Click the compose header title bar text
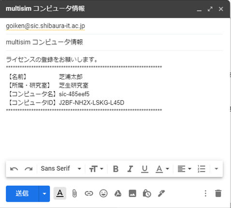The height and width of the screenshot is (208, 231). [x=45, y=9]
